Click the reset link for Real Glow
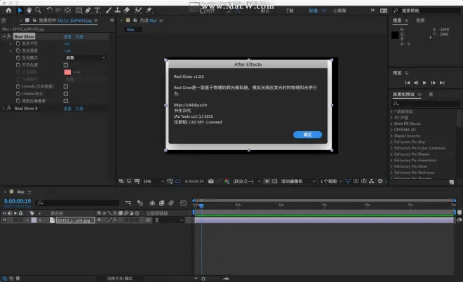This screenshot has width=463, height=282. pyautogui.click(x=67, y=36)
